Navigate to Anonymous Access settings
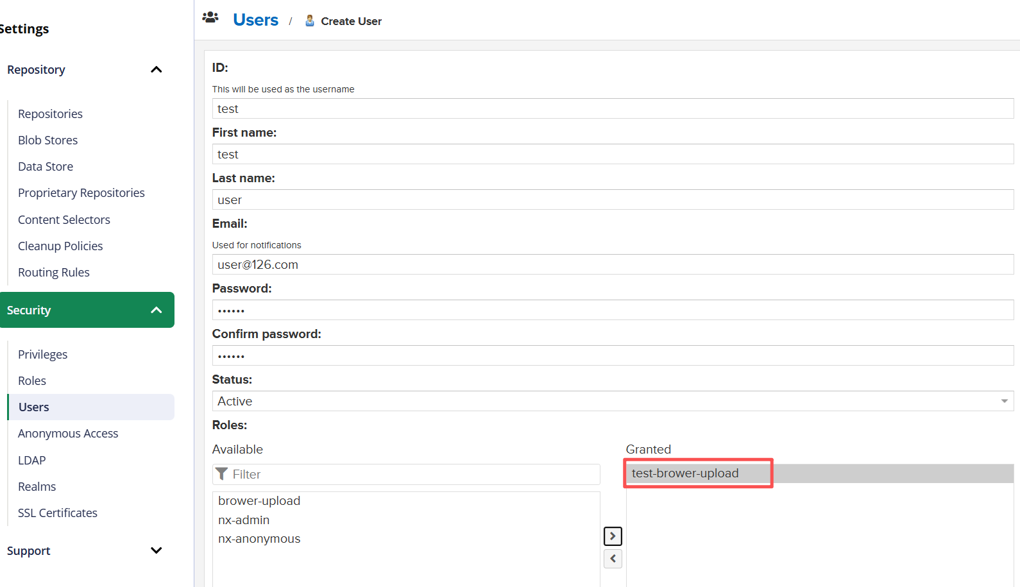 [x=68, y=433]
